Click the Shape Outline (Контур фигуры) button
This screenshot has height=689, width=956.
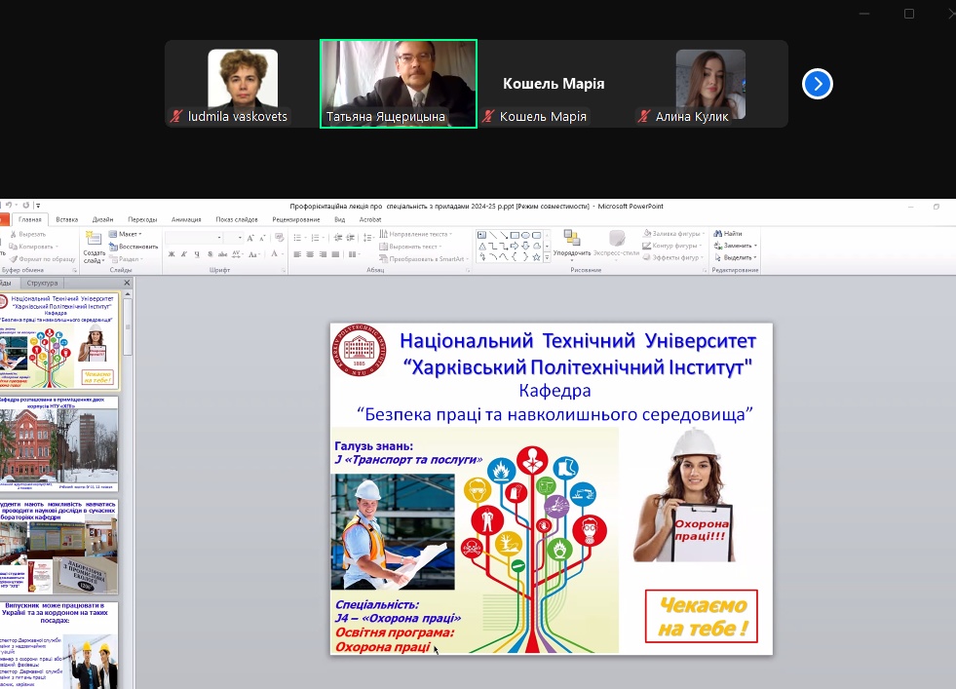coord(673,246)
